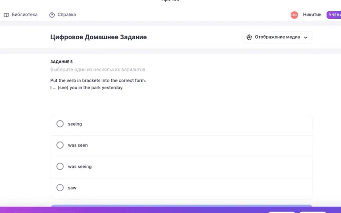
Task: Click the sentence "I ... (see) you in the park yesterday."
Action: point(87,88)
